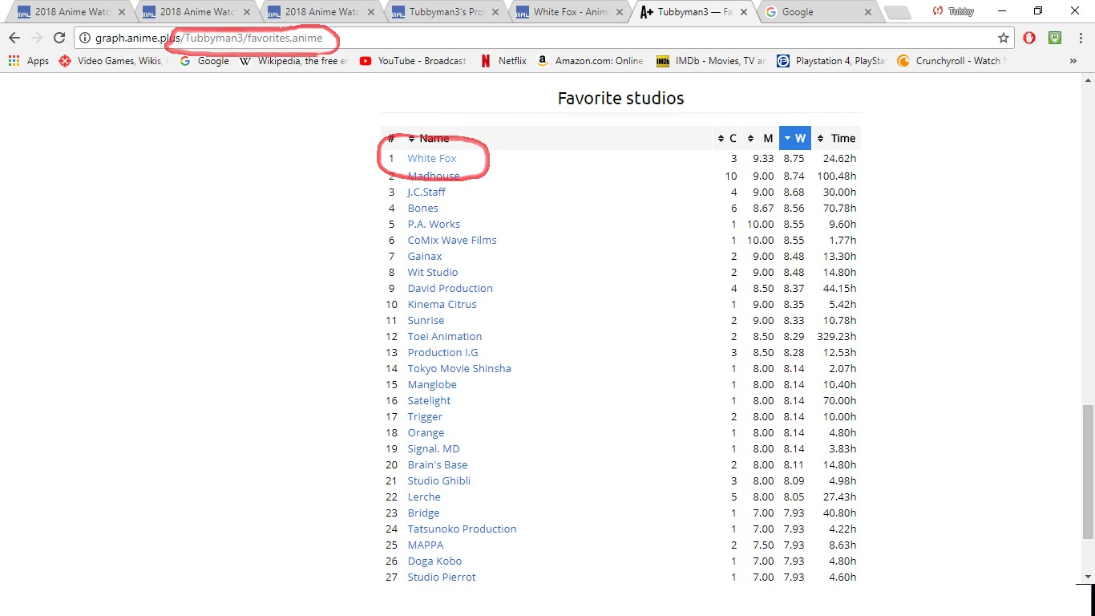Bookmark page with the star icon
Viewport: 1095px width, 616px height.
pos(1003,38)
